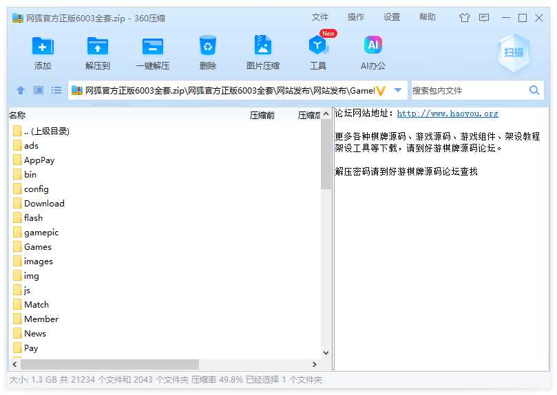Select the flash folder
The height and width of the screenshot is (395, 557).
[165, 217]
